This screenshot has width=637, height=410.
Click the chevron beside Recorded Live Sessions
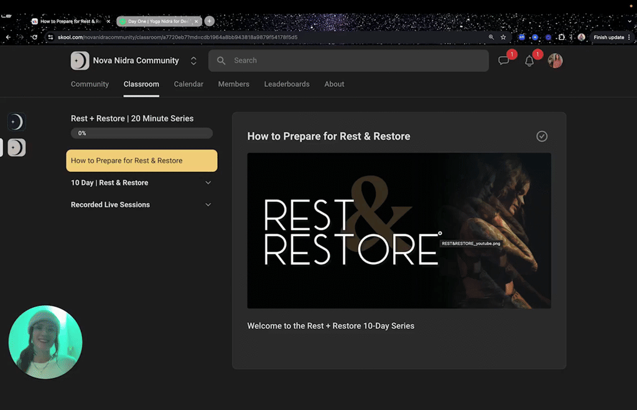208,205
